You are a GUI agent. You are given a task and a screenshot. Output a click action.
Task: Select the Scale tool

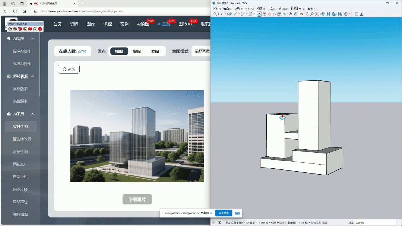pos(279,14)
